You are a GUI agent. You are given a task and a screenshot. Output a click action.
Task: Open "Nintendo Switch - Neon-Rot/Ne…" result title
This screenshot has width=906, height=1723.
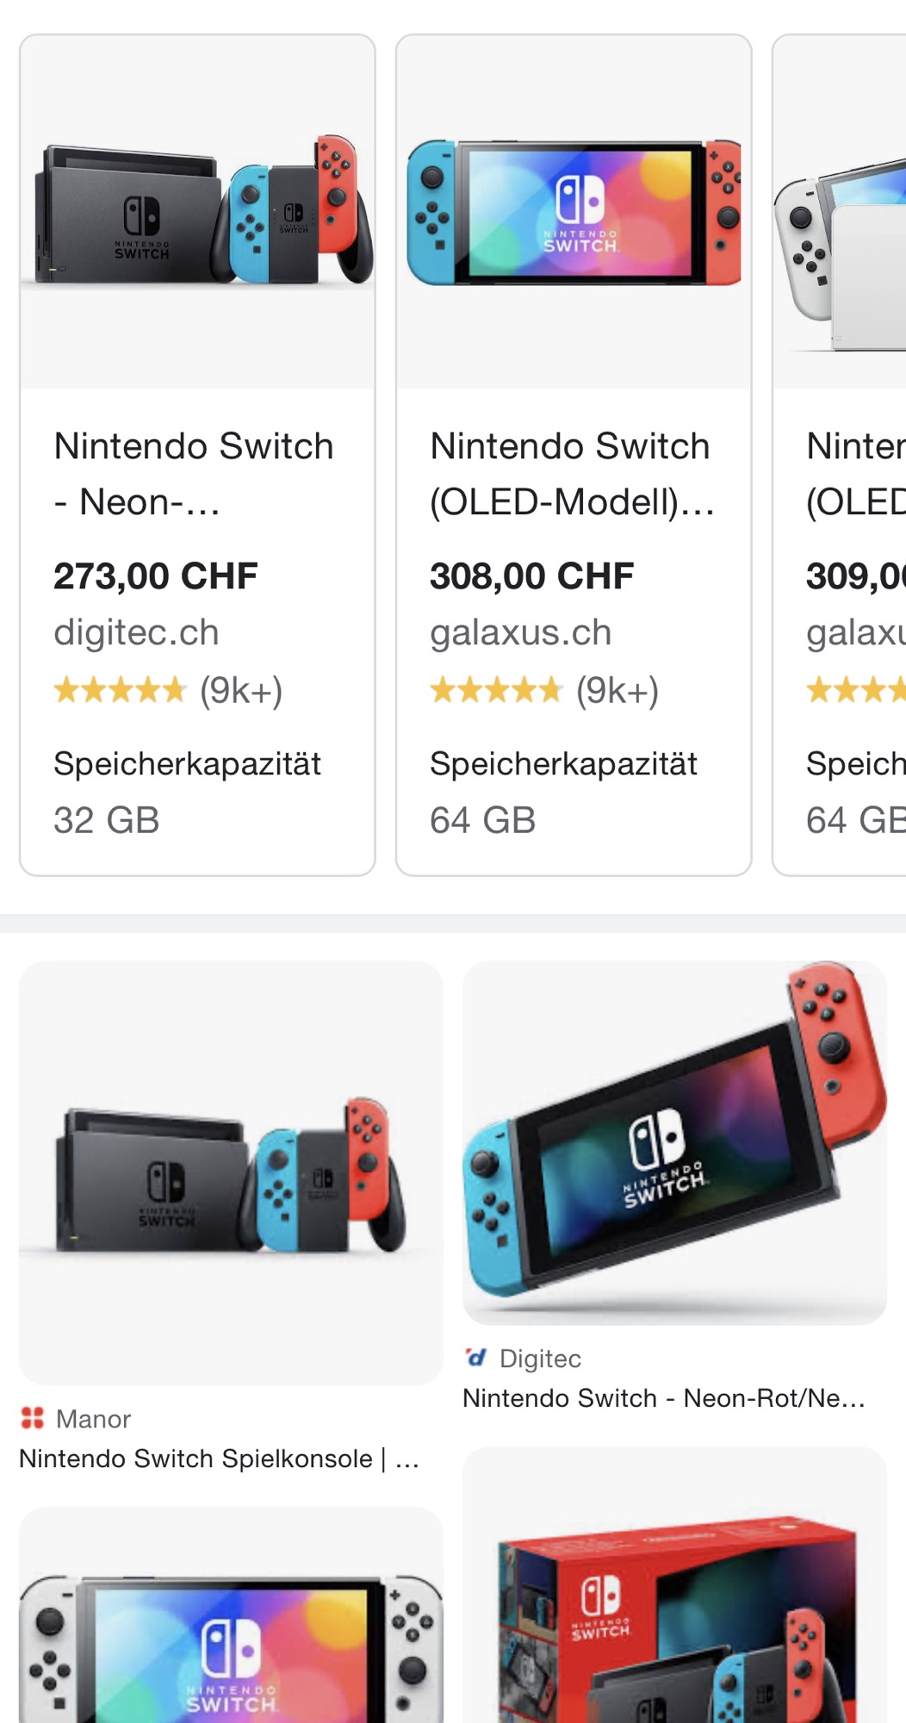pos(663,1397)
